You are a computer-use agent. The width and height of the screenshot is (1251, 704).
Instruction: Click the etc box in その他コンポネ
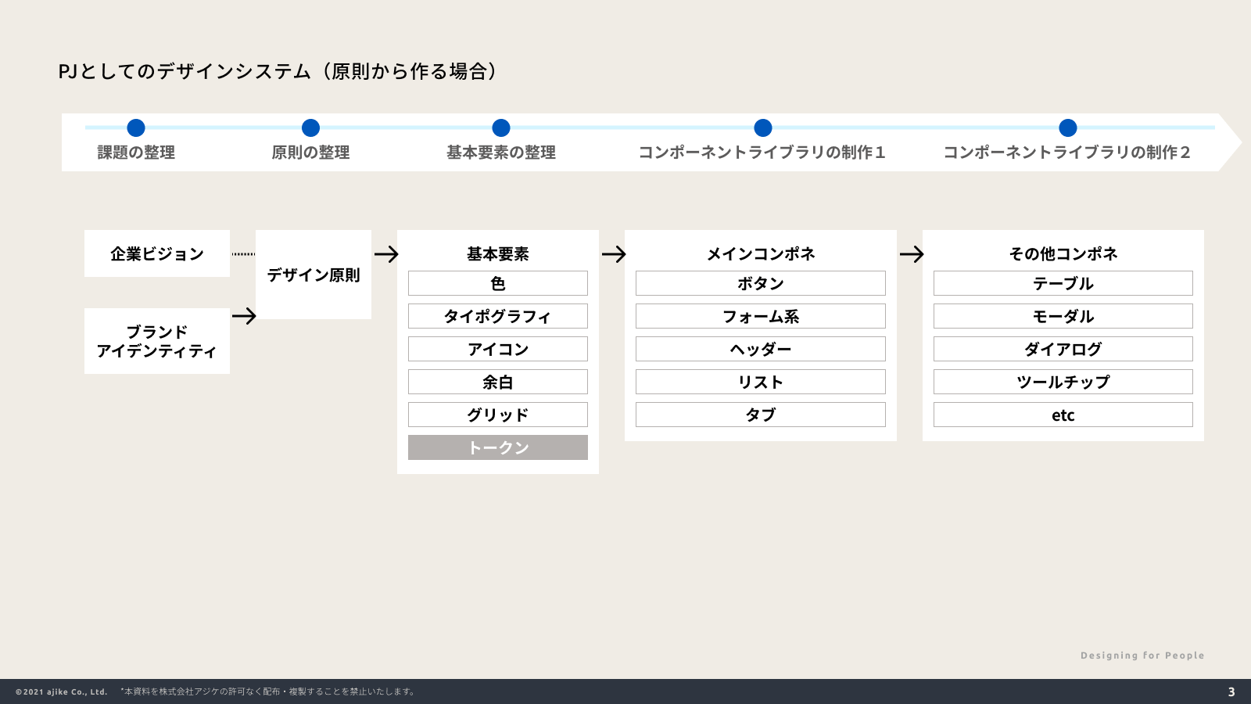click(x=1063, y=415)
